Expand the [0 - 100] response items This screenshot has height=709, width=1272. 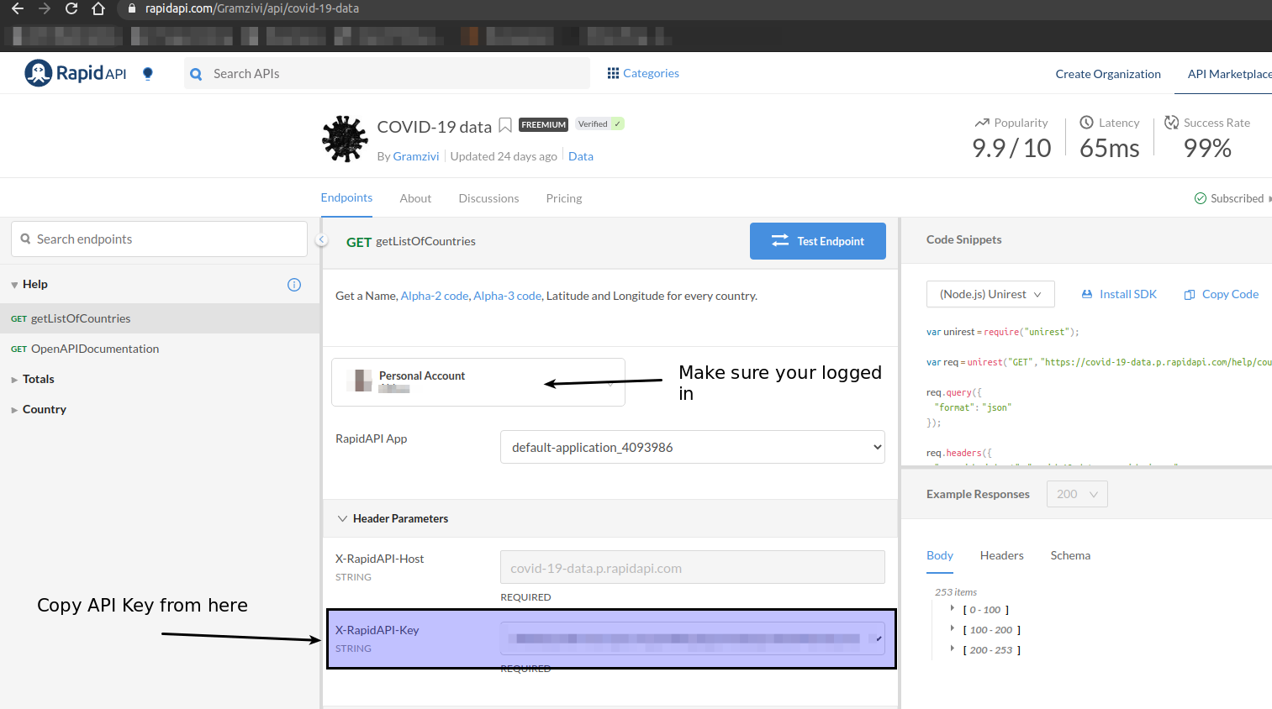(953, 608)
